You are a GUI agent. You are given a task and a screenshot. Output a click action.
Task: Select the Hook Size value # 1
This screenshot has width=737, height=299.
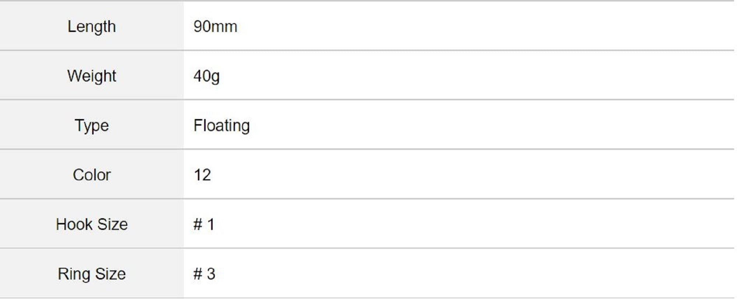(x=204, y=224)
